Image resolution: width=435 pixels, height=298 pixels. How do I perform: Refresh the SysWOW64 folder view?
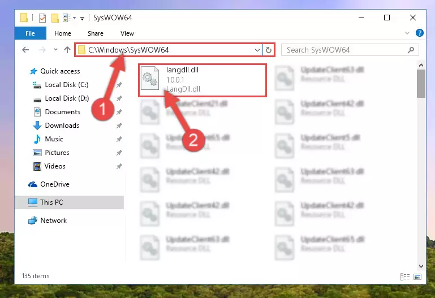268,50
